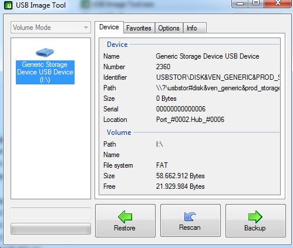Click the empty status field above progress bar
Image resolution: width=293 pixels, height=248 pixels.
pyautogui.click(x=50, y=213)
